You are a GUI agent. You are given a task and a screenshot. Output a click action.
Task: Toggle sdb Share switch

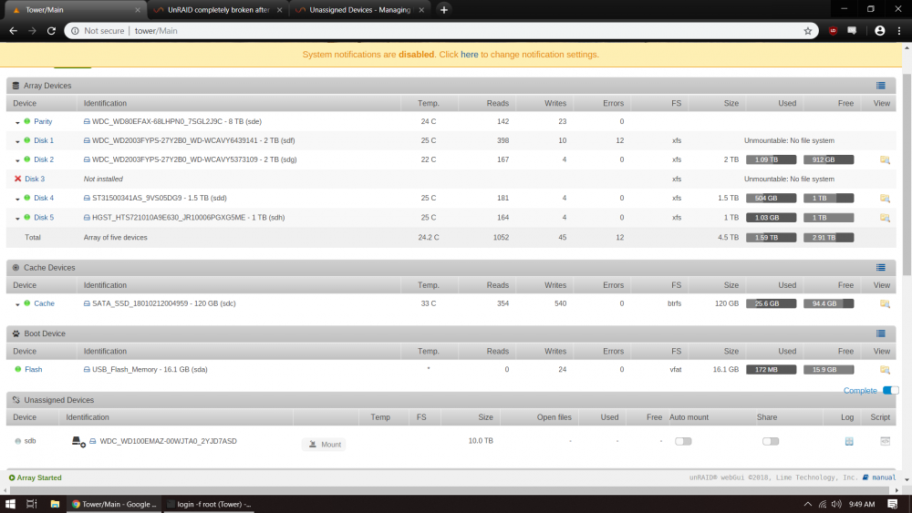pyautogui.click(x=770, y=442)
